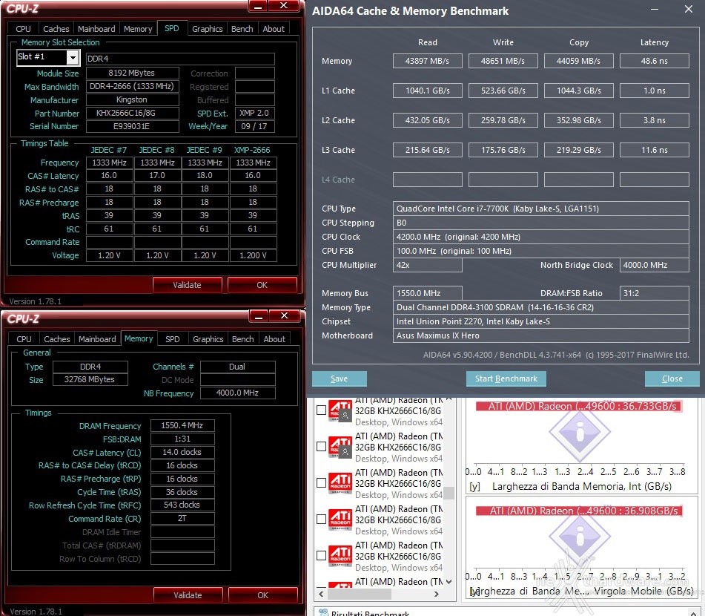The image size is (705, 616).
Task: Open the Mainboard tab in the CPU-Z SPD window
Action: [x=96, y=29]
